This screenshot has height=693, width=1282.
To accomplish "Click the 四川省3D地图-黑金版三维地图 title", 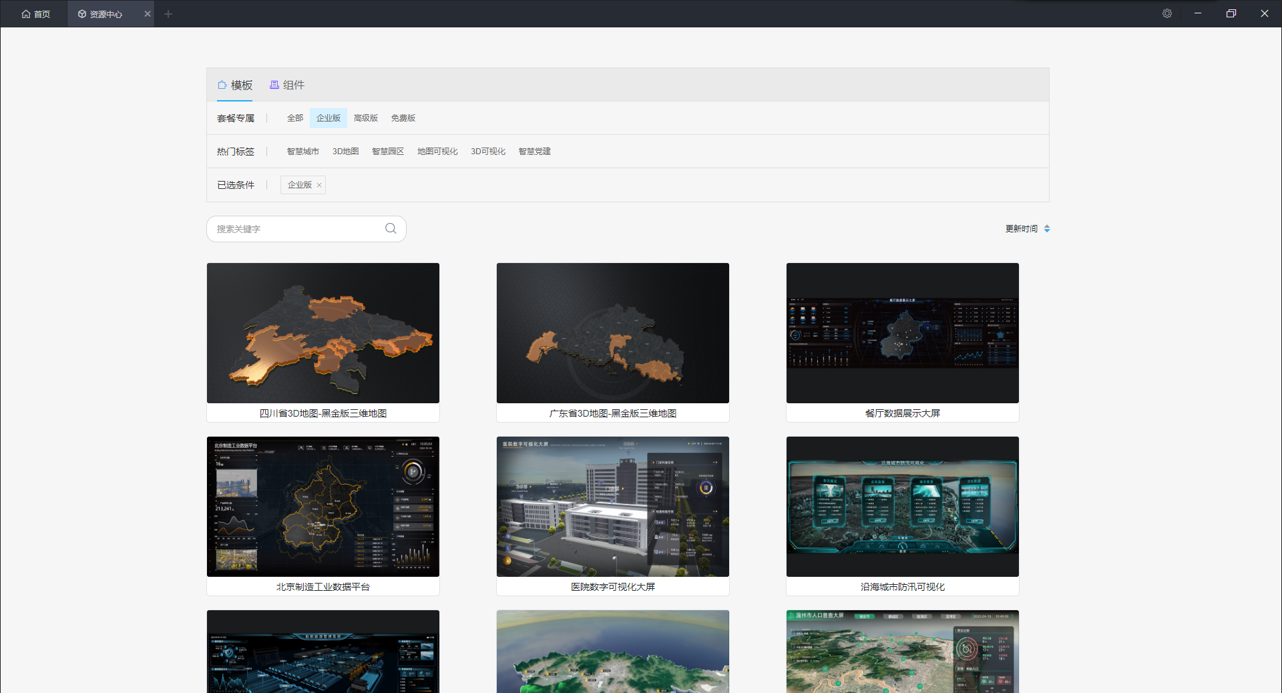I will [323, 413].
